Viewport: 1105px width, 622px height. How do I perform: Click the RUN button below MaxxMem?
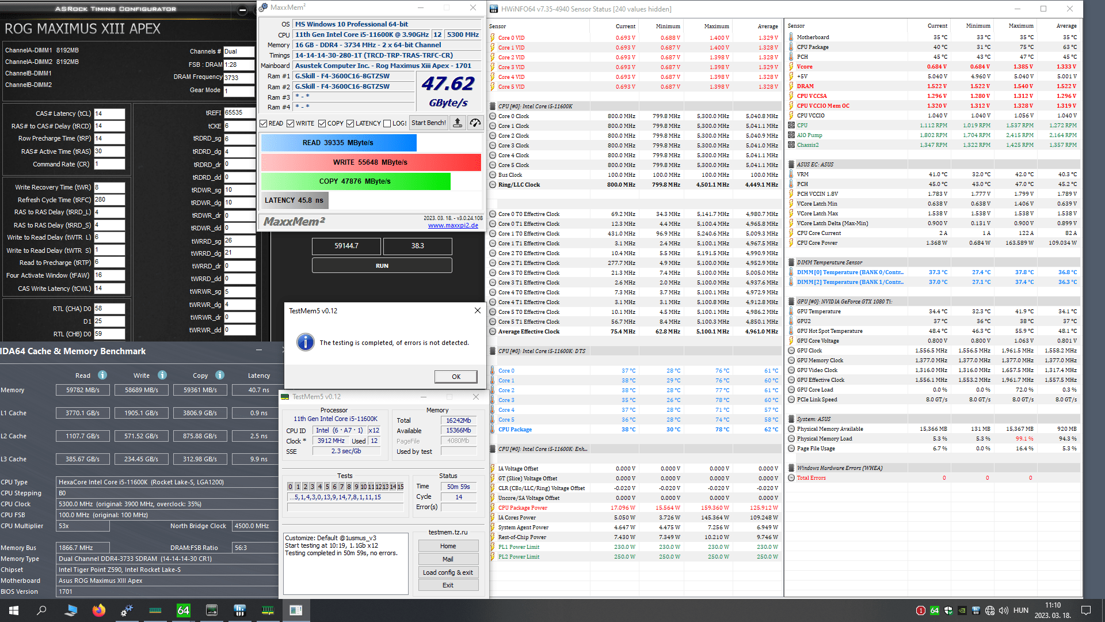point(382,266)
